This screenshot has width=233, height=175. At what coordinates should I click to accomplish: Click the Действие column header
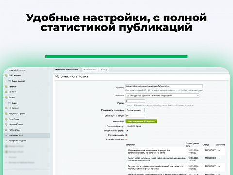pos(220,145)
